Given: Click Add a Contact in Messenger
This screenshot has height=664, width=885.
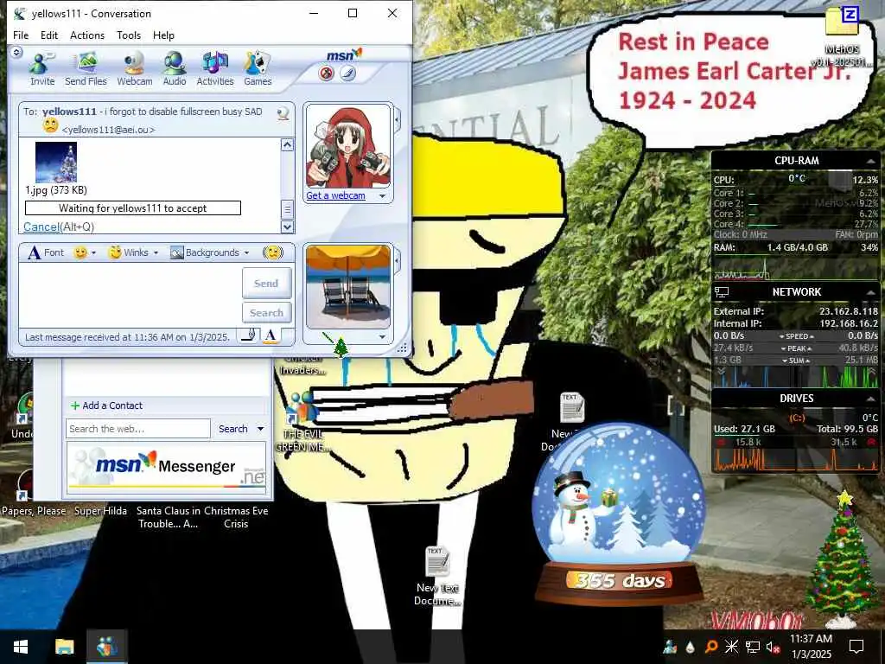Looking at the screenshot, I should click(x=106, y=405).
